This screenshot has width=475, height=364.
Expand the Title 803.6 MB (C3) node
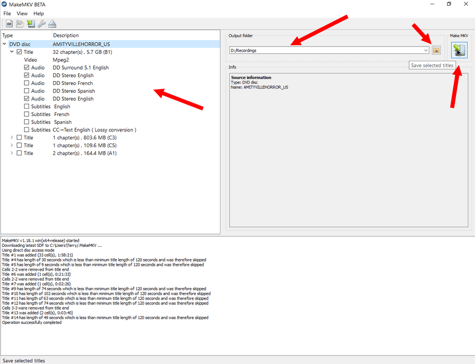coord(12,138)
